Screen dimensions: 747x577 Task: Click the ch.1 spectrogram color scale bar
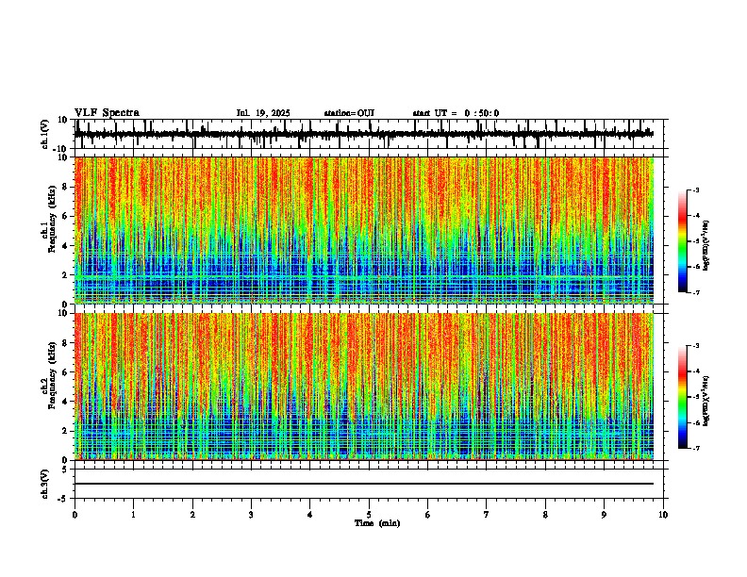(683, 241)
